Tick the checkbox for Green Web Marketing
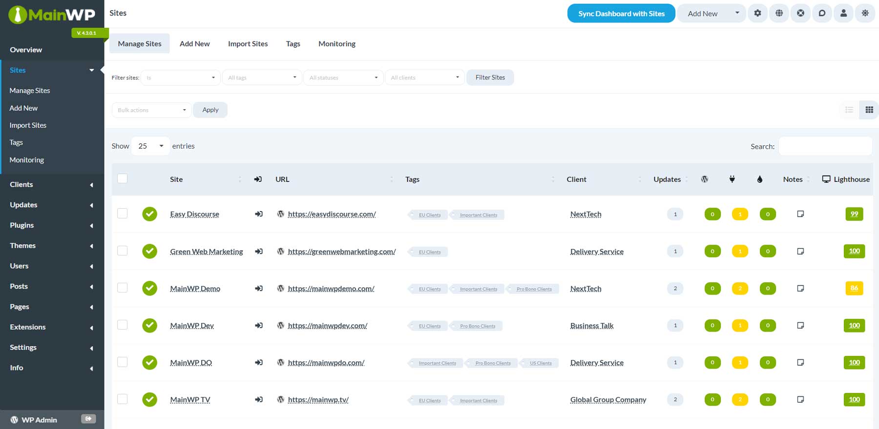Image resolution: width=879 pixels, height=429 pixels. 123,251
